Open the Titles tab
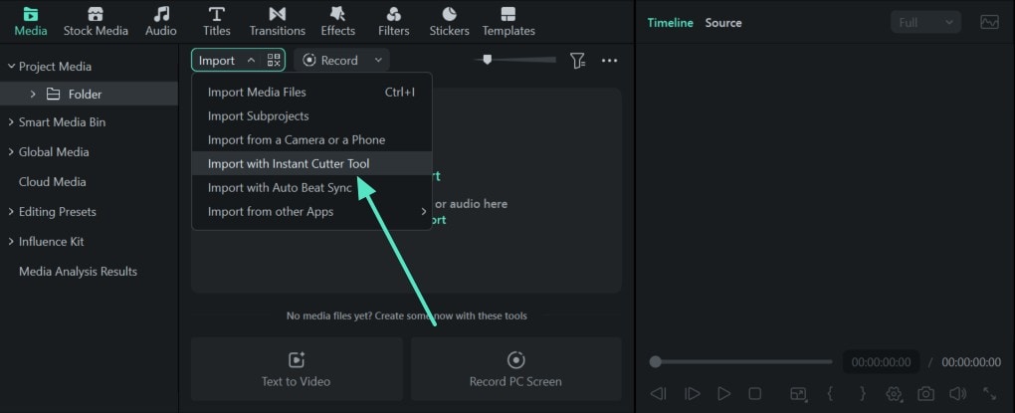1015x413 pixels. tap(216, 22)
